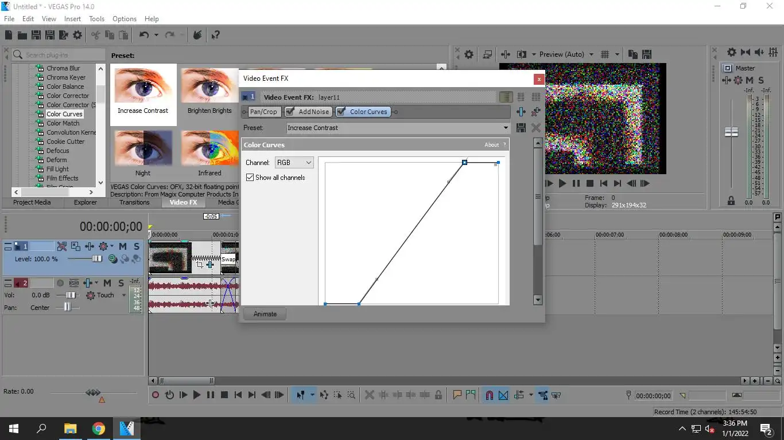Enable Show all channels checkbox
784x440 pixels.
click(250, 178)
